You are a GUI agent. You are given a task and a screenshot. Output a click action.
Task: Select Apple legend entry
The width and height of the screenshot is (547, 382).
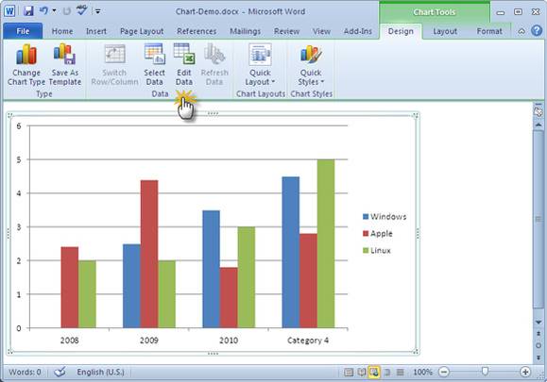point(378,233)
